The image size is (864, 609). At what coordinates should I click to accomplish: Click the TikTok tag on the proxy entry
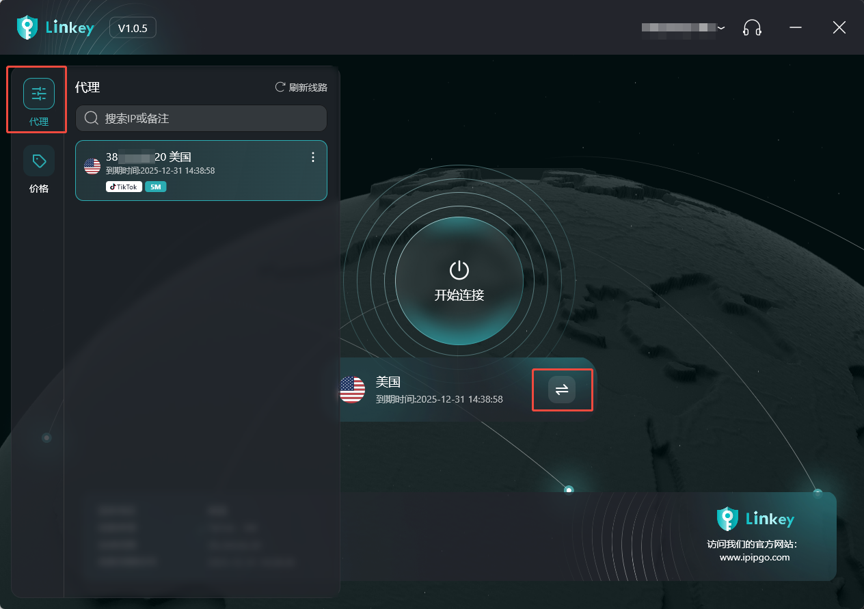coord(124,187)
